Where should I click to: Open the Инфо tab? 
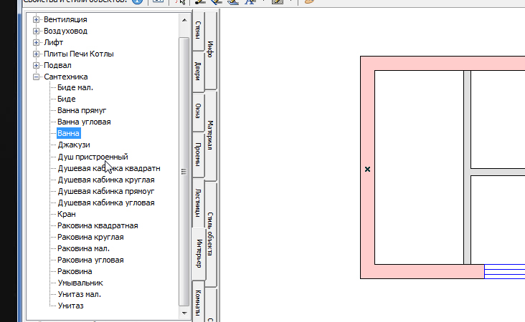pyautogui.click(x=211, y=49)
